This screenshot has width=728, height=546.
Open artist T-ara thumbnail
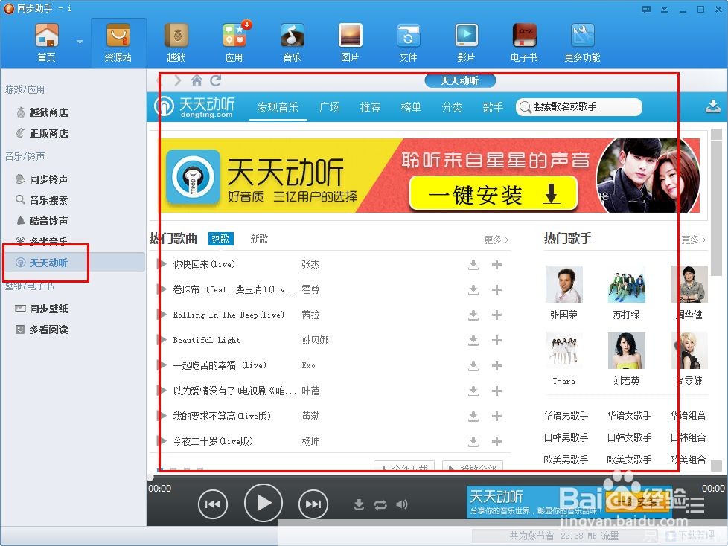563,350
